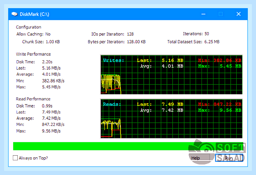Select the Chunk Size value 1.00 KB
The width and height of the screenshot is (256, 175).
pos(53,42)
